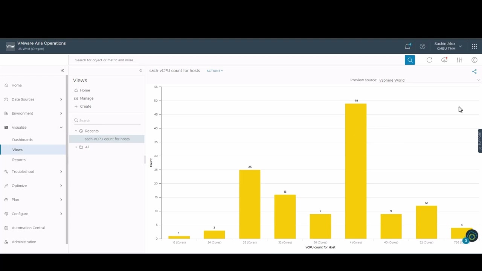The height and width of the screenshot is (271, 482).
Task: Click Create in the Views panel
Action: 85,107
